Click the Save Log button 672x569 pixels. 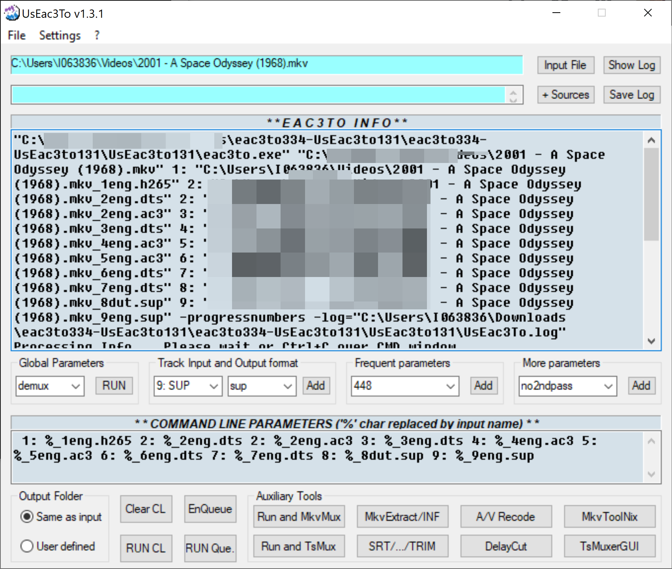(632, 95)
